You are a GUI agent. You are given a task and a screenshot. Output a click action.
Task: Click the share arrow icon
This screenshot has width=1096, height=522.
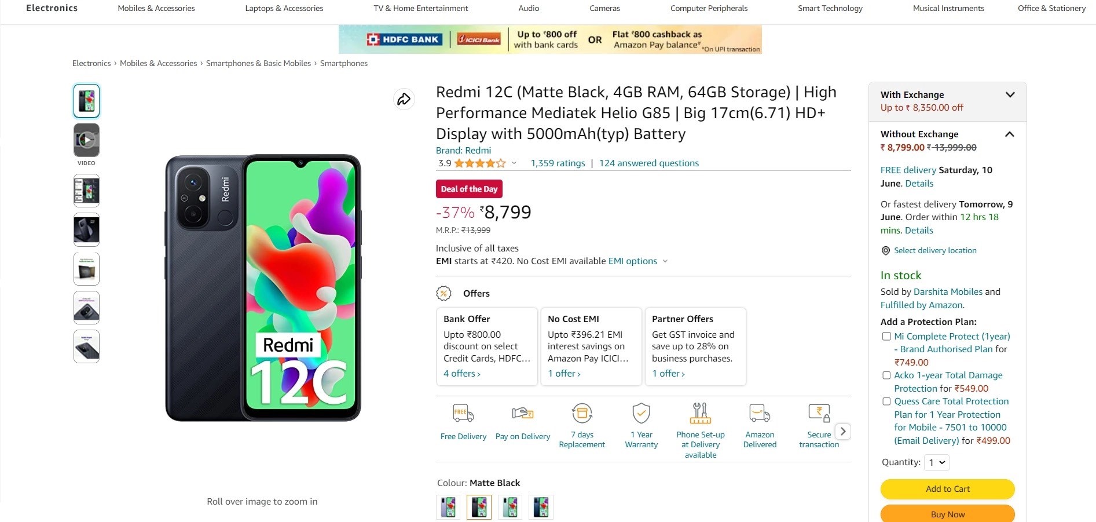[404, 100]
